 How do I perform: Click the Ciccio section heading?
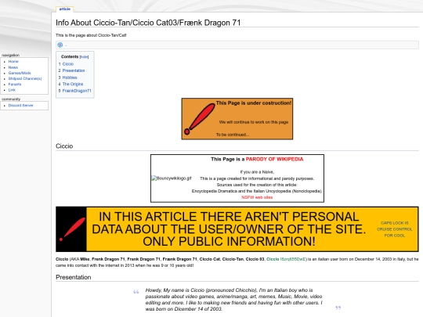pyautogui.click(x=64, y=146)
